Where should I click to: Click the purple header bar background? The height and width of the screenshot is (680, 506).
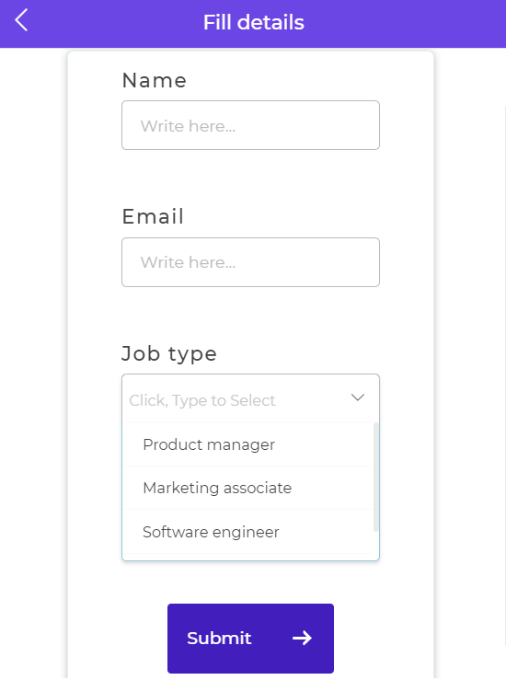coord(390,24)
